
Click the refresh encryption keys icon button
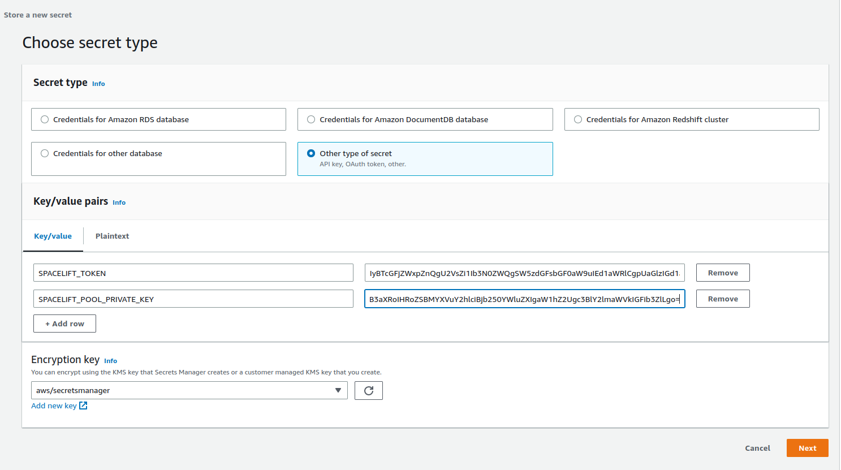[x=368, y=391]
